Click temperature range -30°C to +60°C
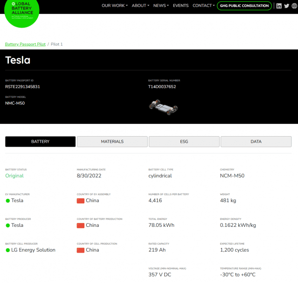 pos(238,275)
